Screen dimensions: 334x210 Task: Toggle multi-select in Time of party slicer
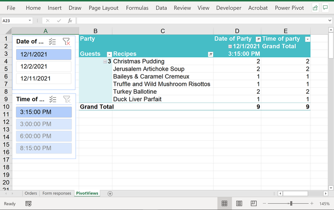[x=53, y=99]
